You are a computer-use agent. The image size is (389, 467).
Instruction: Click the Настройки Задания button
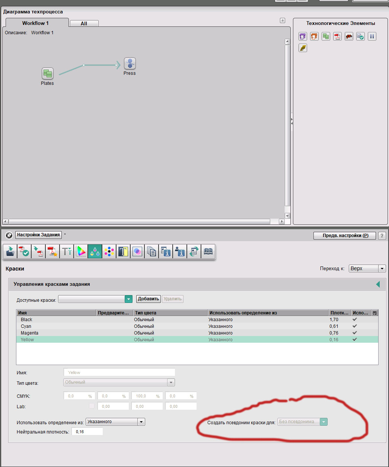(x=38, y=235)
